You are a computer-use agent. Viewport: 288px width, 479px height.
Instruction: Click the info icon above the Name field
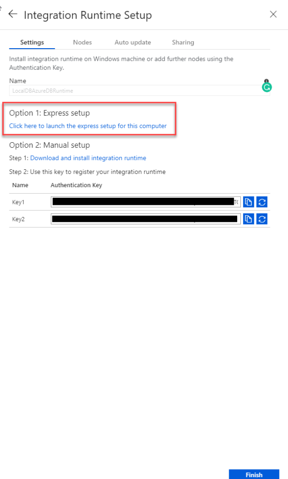pos(267,81)
